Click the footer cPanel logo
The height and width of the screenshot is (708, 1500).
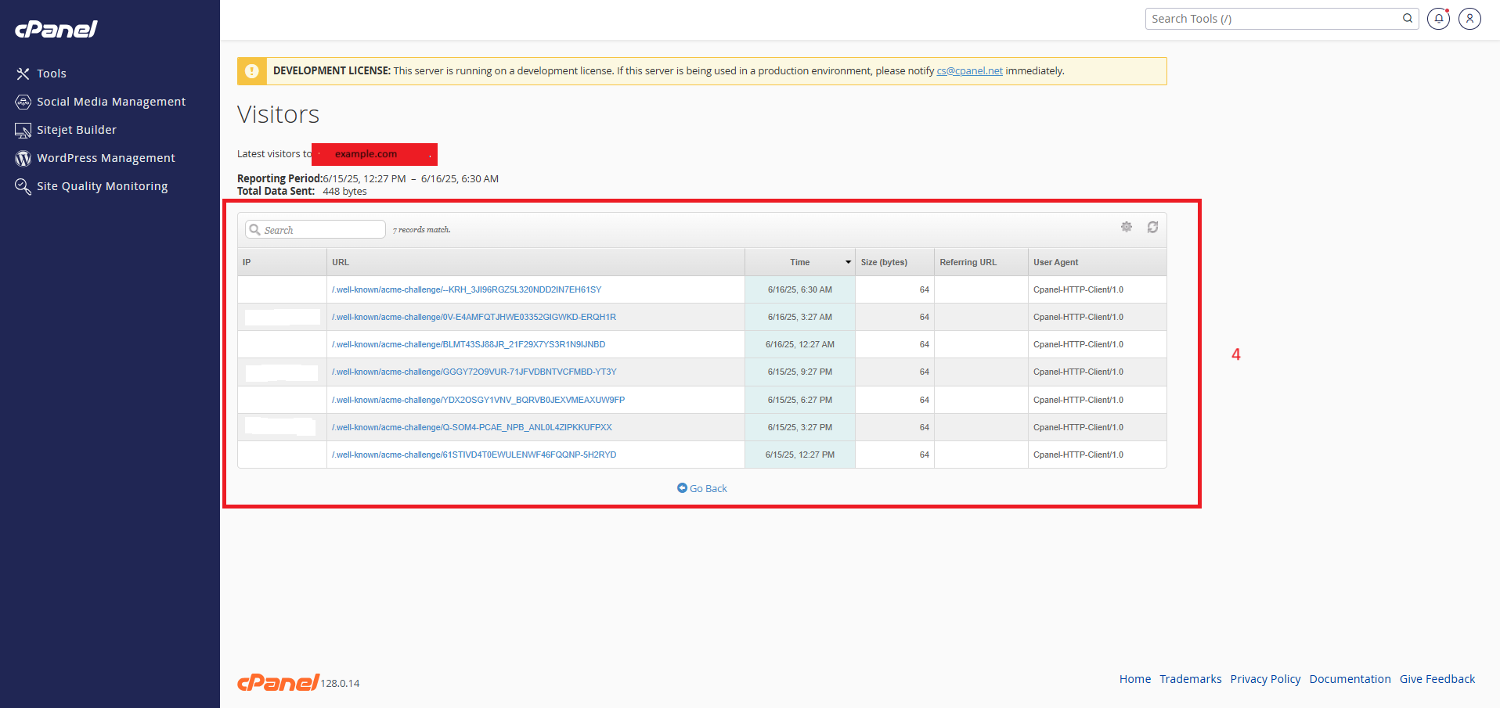coord(278,682)
